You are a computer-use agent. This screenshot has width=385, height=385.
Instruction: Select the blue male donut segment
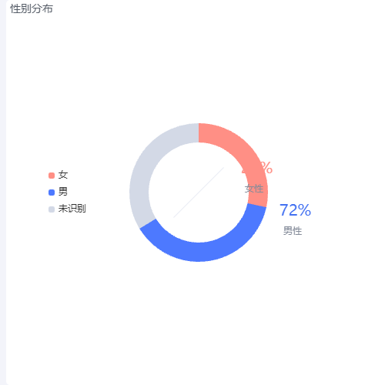coord(206,251)
